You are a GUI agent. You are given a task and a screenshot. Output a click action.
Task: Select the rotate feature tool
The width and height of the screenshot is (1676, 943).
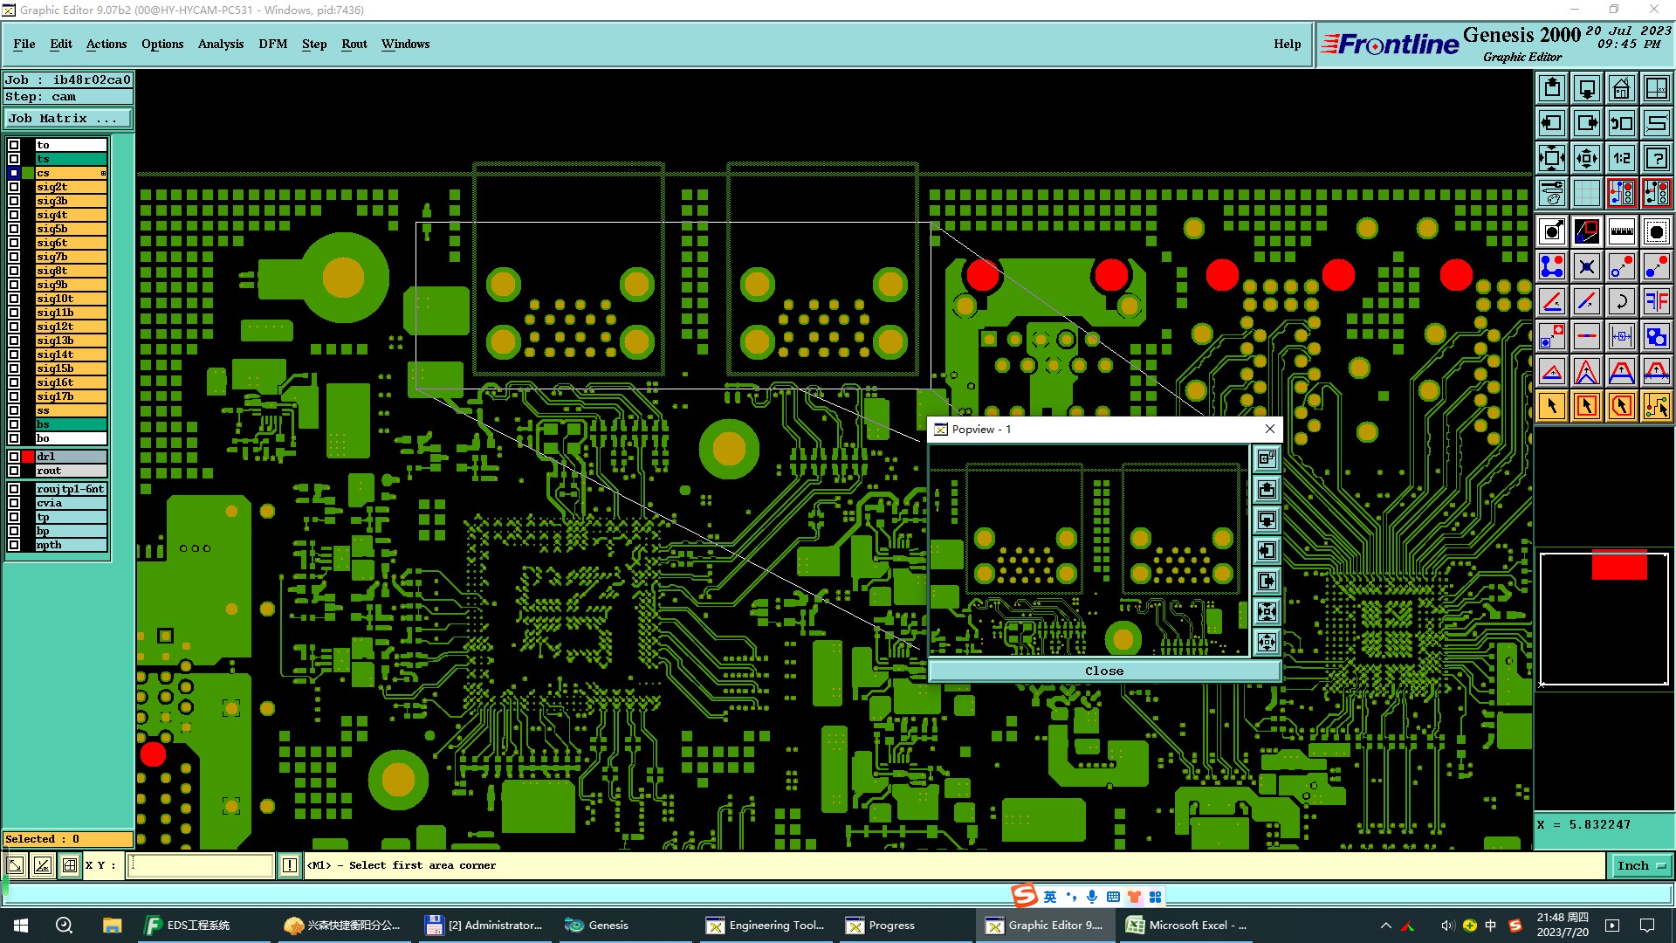(1621, 301)
